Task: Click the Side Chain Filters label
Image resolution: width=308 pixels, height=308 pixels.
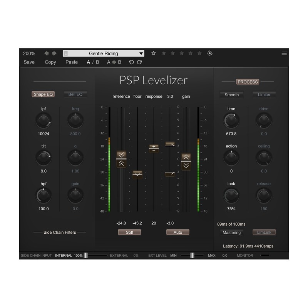Action: coord(60,233)
